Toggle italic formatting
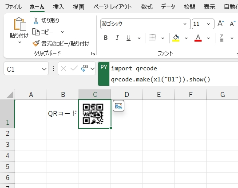The height and width of the screenshot is (188, 238). coord(117,38)
